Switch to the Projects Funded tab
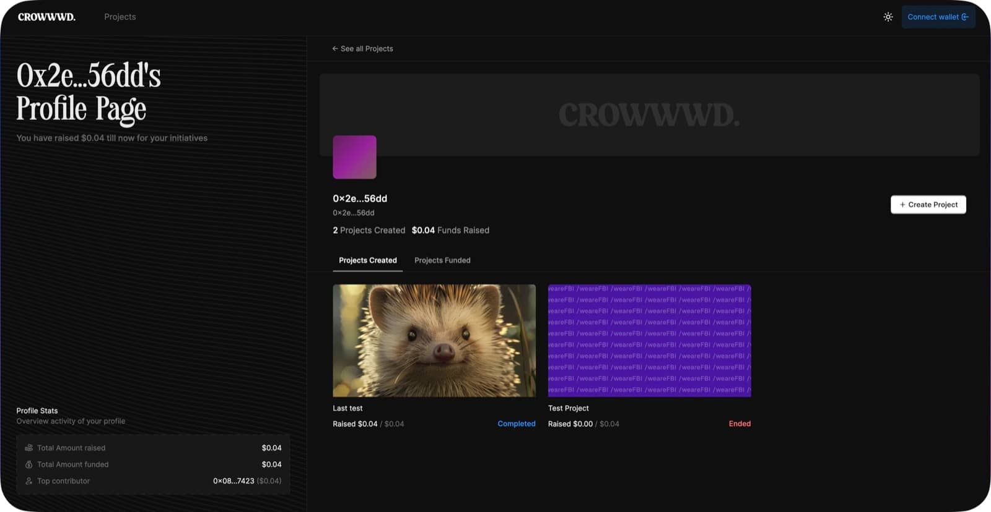Viewport: 991px width, 512px height. click(442, 260)
